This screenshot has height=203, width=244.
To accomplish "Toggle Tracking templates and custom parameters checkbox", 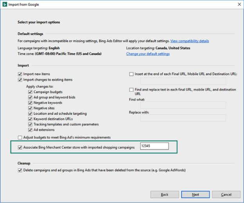I will tap(30, 125).
